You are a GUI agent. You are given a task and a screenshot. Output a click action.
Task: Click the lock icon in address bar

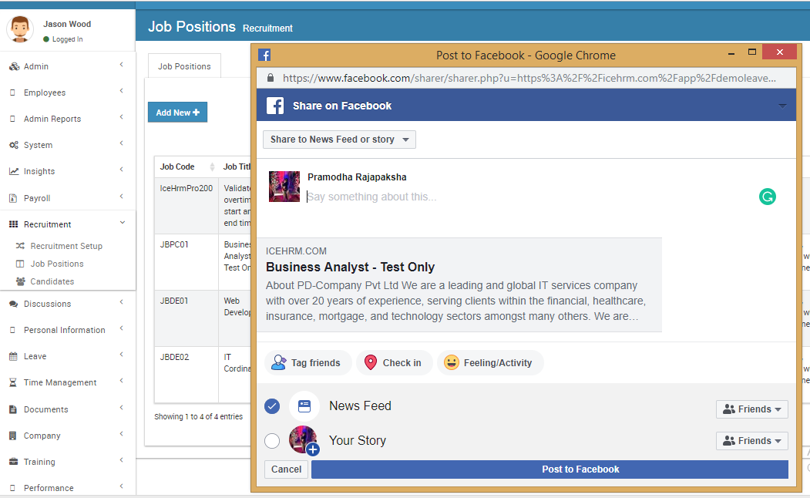[x=270, y=78]
